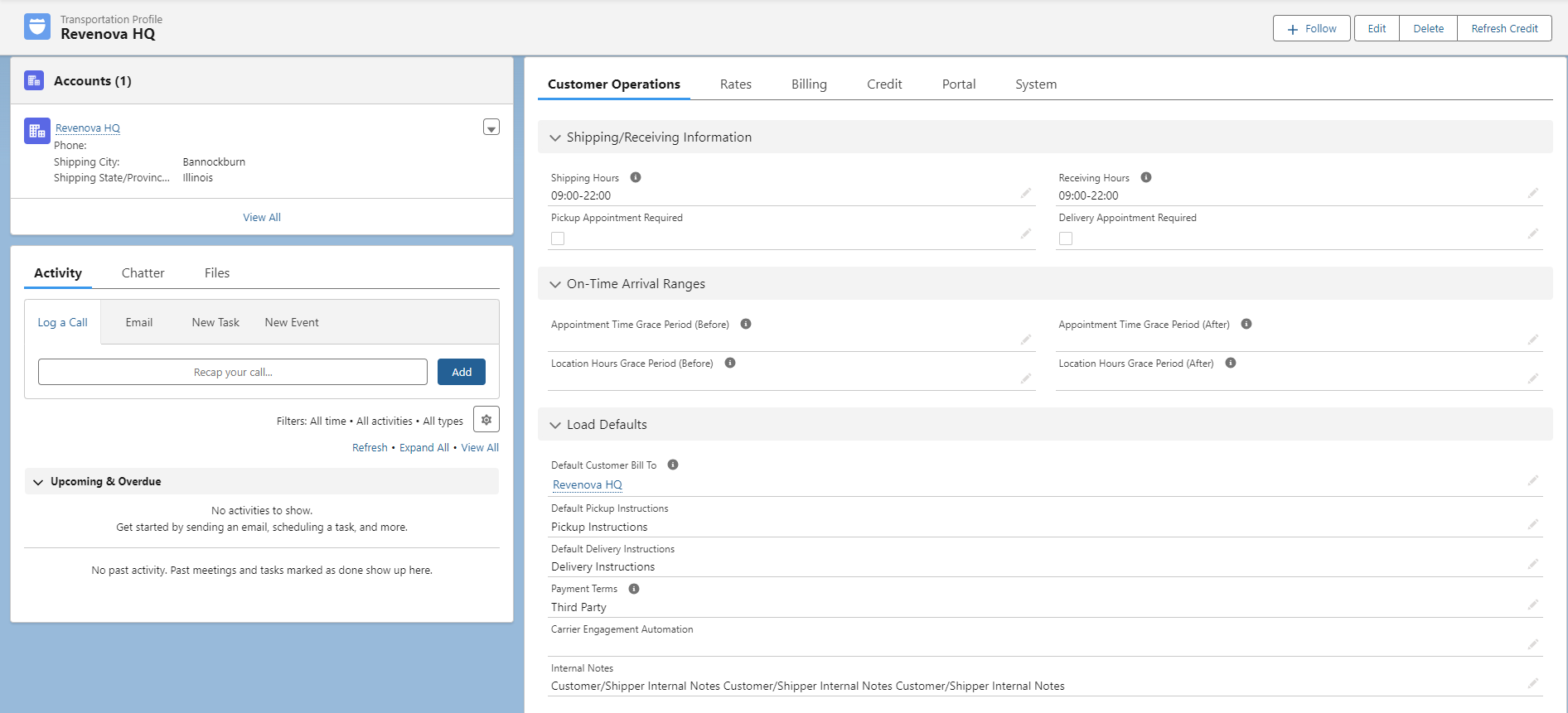Image resolution: width=1568 pixels, height=713 pixels.
Task: Follow this Transportation Profile record
Action: point(1312,28)
